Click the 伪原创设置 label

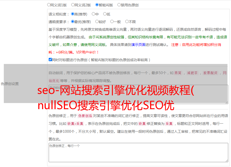[x=10, y=84]
